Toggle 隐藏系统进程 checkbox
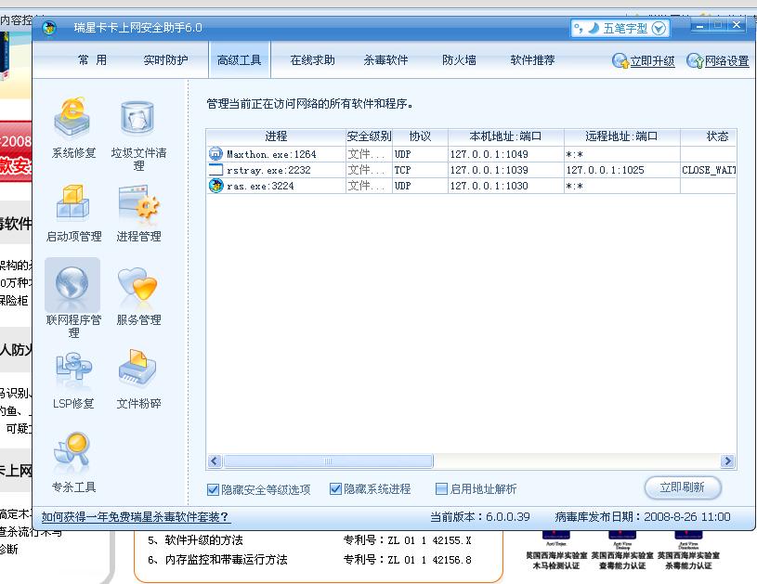The height and width of the screenshot is (584, 757). click(x=335, y=489)
